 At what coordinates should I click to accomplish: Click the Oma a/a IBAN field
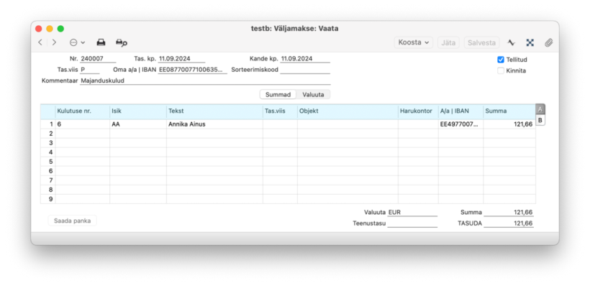[x=193, y=70]
